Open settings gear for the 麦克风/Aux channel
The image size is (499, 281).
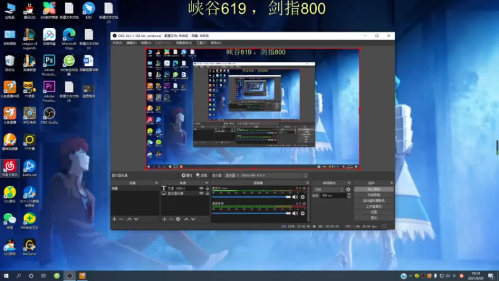coord(303,197)
